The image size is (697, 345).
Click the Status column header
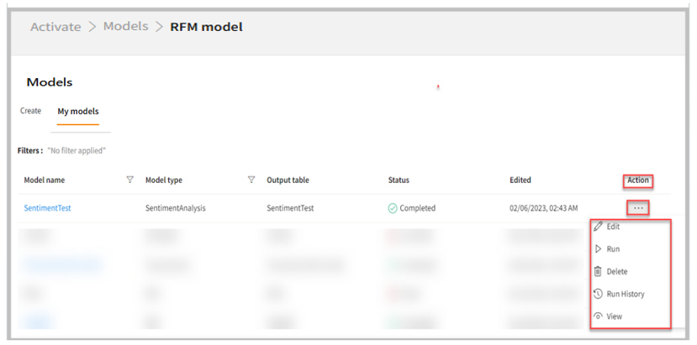(x=399, y=180)
